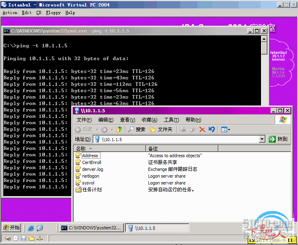Open the 帮助(H) menu
The image size is (298, 245).
click(x=193, y=120)
